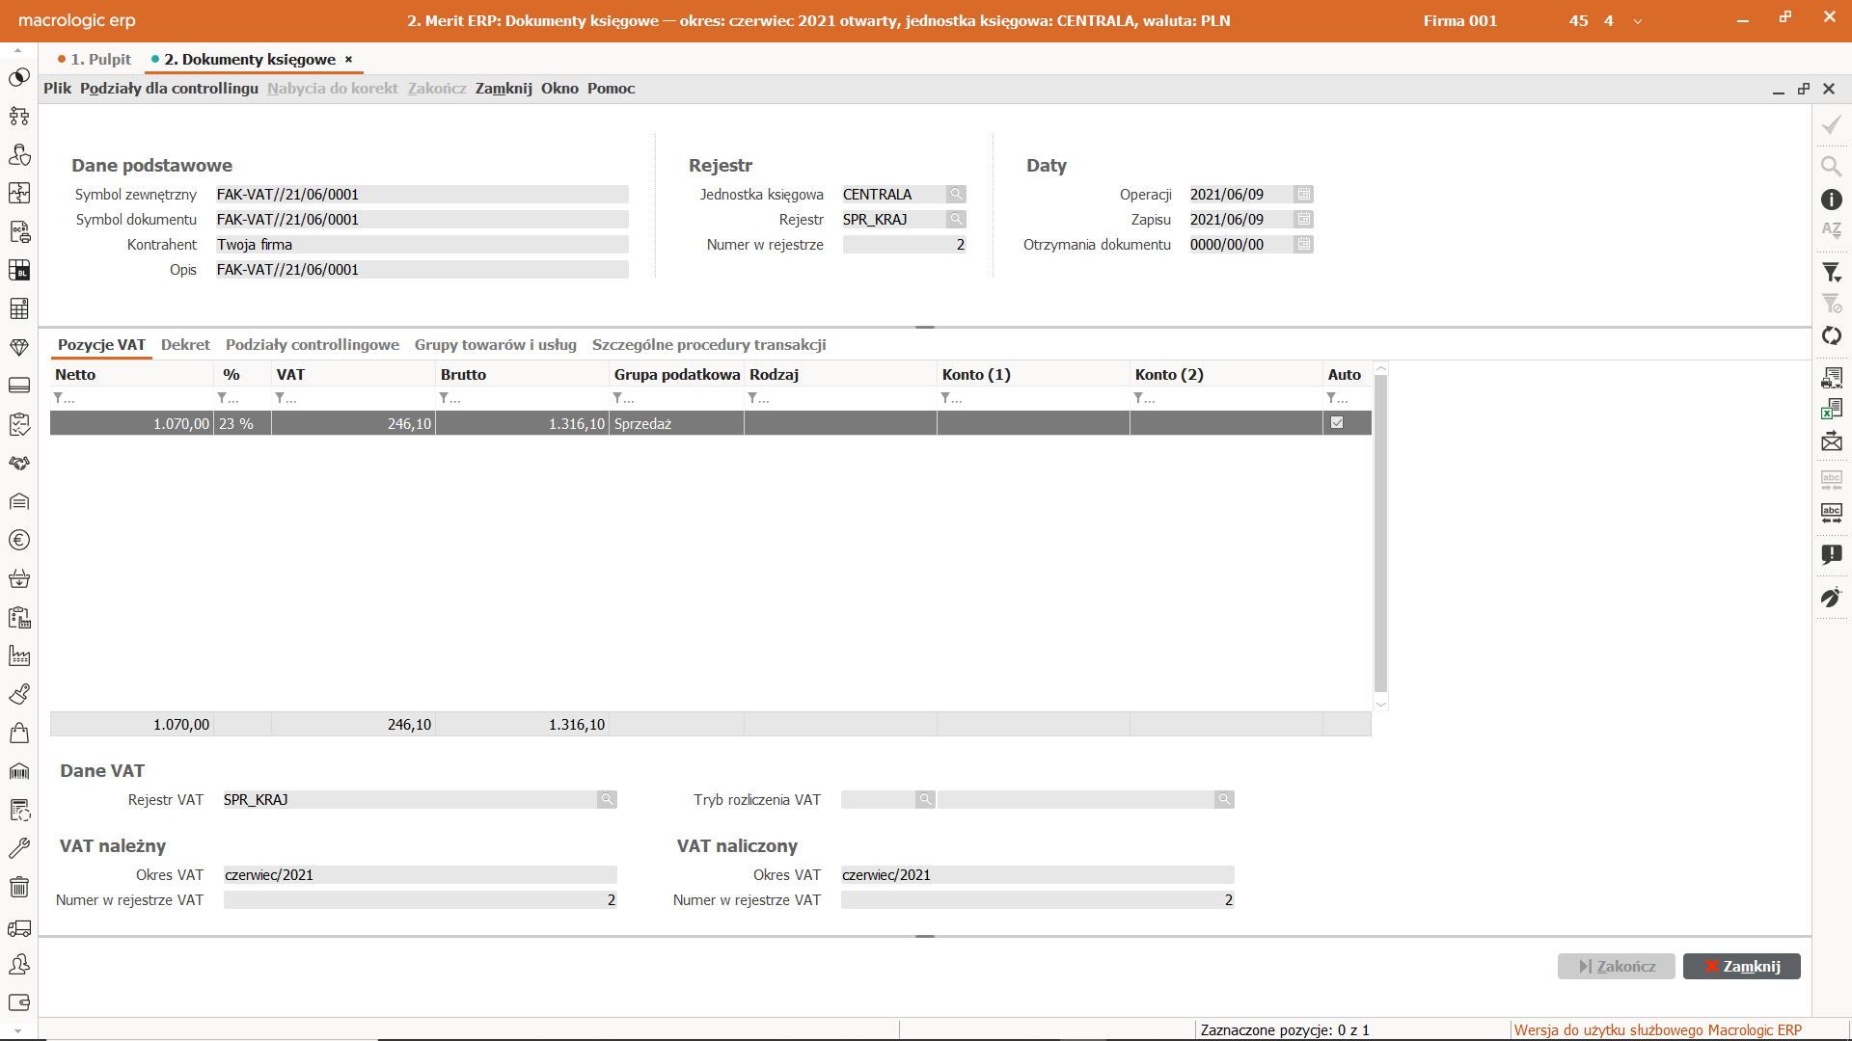Click the Netto column filter field
This screenshot has width=1852, height=1041.
click(131, 398)
